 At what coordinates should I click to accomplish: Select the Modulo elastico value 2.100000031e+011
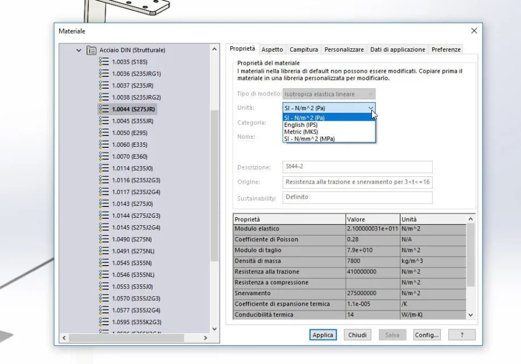[x=373, y=229]
